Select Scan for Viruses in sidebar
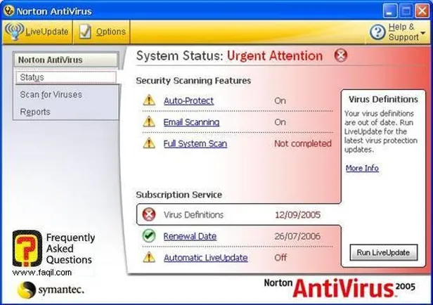 coord(51,94)
